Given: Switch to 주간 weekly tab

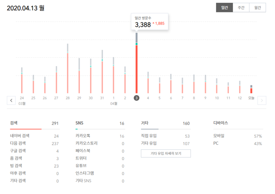Looking at the screenshot, I should (241, 7).
